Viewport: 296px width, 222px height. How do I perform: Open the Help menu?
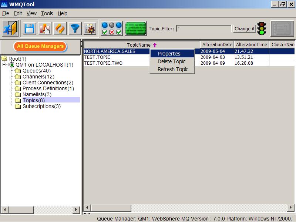(63, 13)
